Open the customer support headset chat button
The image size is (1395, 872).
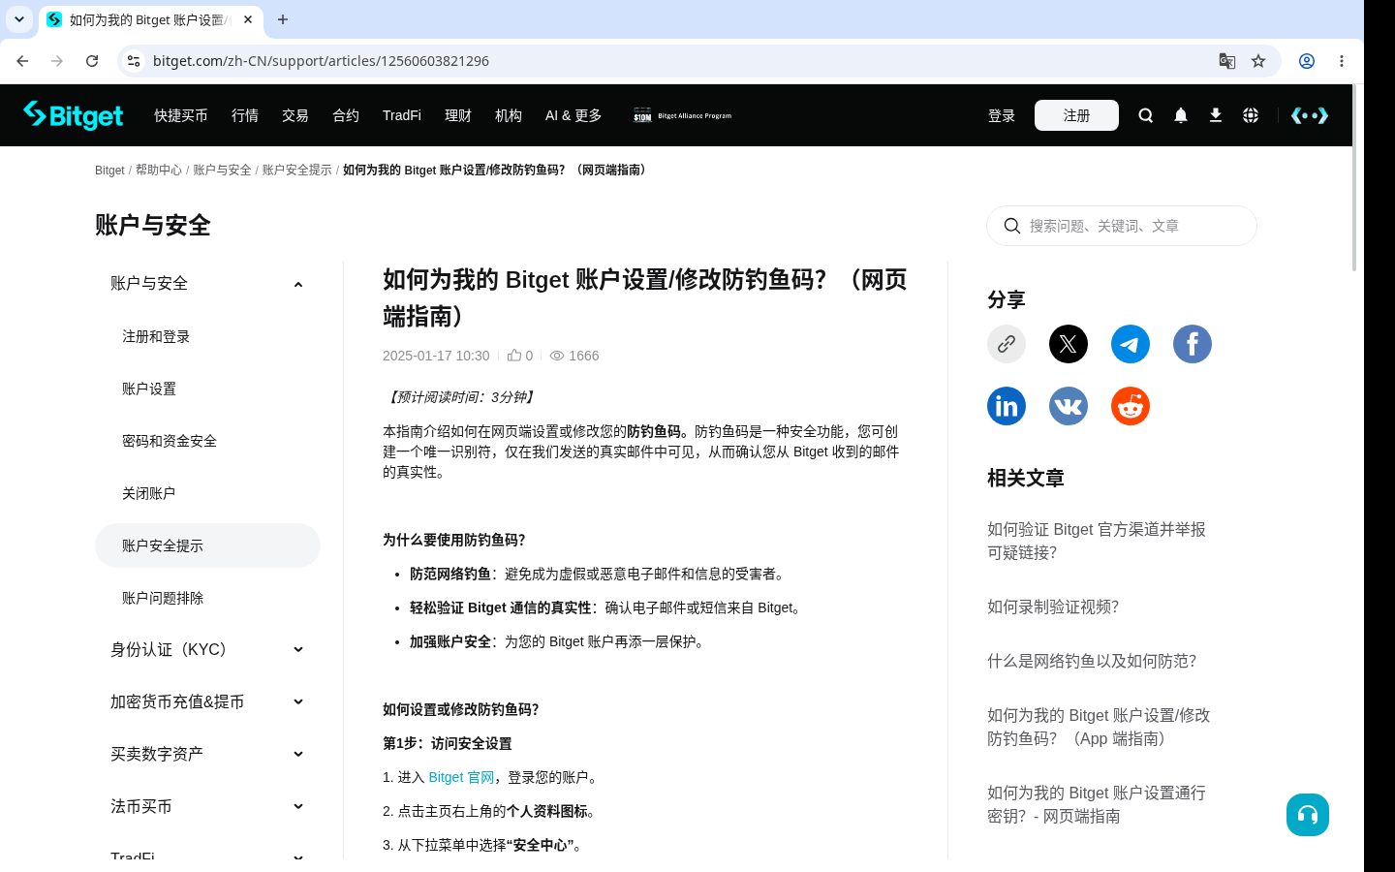pyautogui.click(x=1308, y=815)
